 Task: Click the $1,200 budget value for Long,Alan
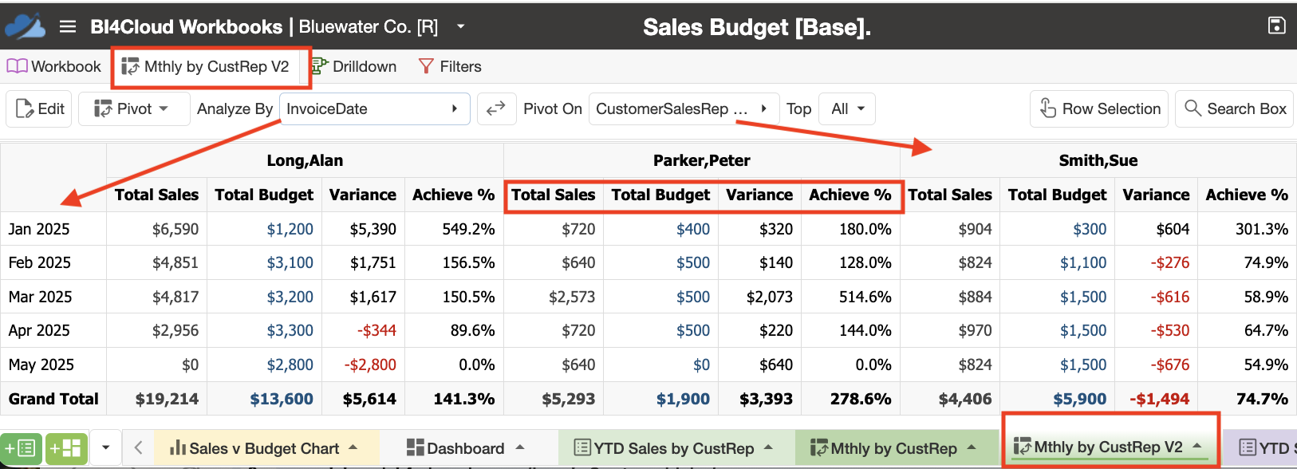[x=290, y=229]
